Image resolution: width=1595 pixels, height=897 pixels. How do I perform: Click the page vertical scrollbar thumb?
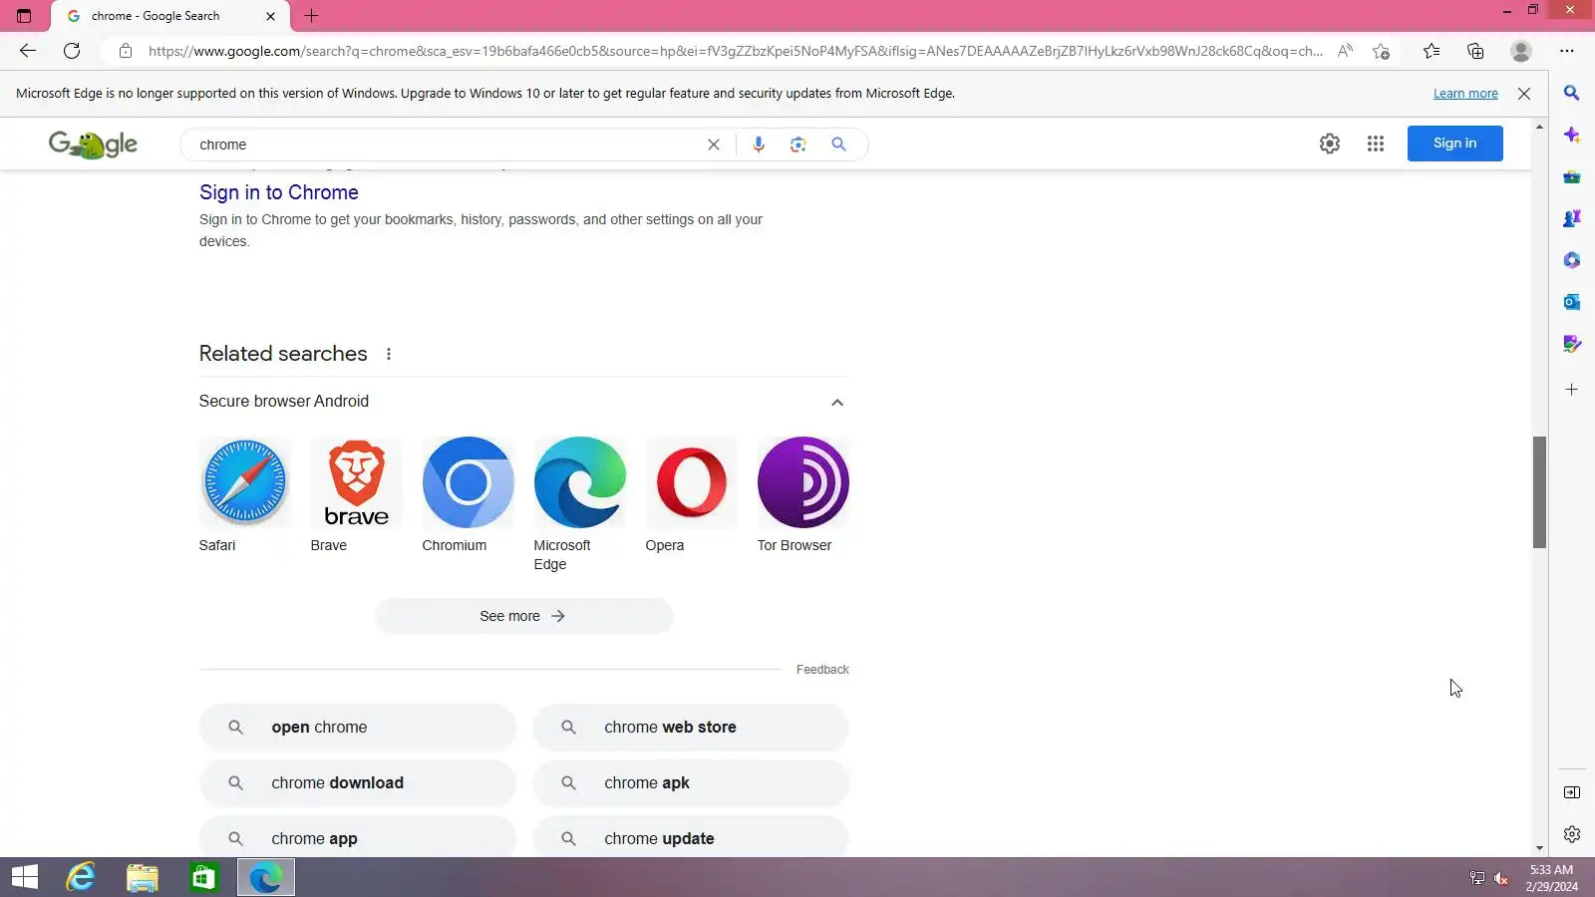[x=1539, y=492]
